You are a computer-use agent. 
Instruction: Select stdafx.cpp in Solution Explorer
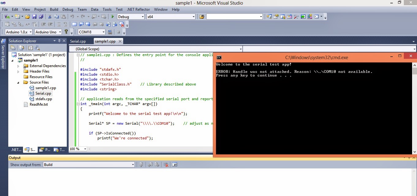tap(44, 99)
